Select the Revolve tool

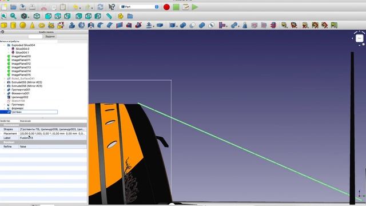tap(81, 25)
